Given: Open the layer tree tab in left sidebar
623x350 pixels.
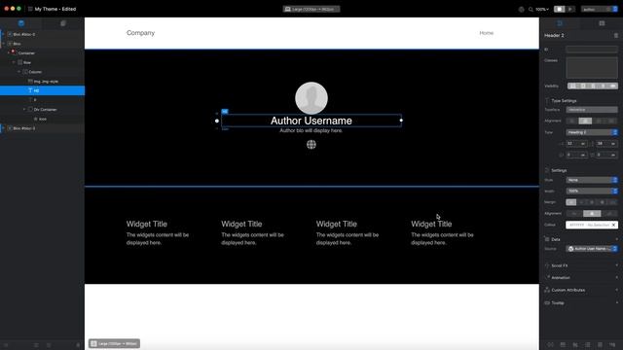Looking at the screenshot, I should (x=21, y=23).
